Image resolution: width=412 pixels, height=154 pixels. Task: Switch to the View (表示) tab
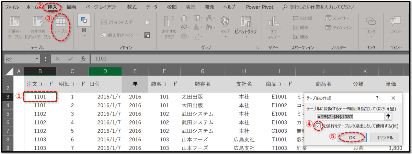point(191,7)
